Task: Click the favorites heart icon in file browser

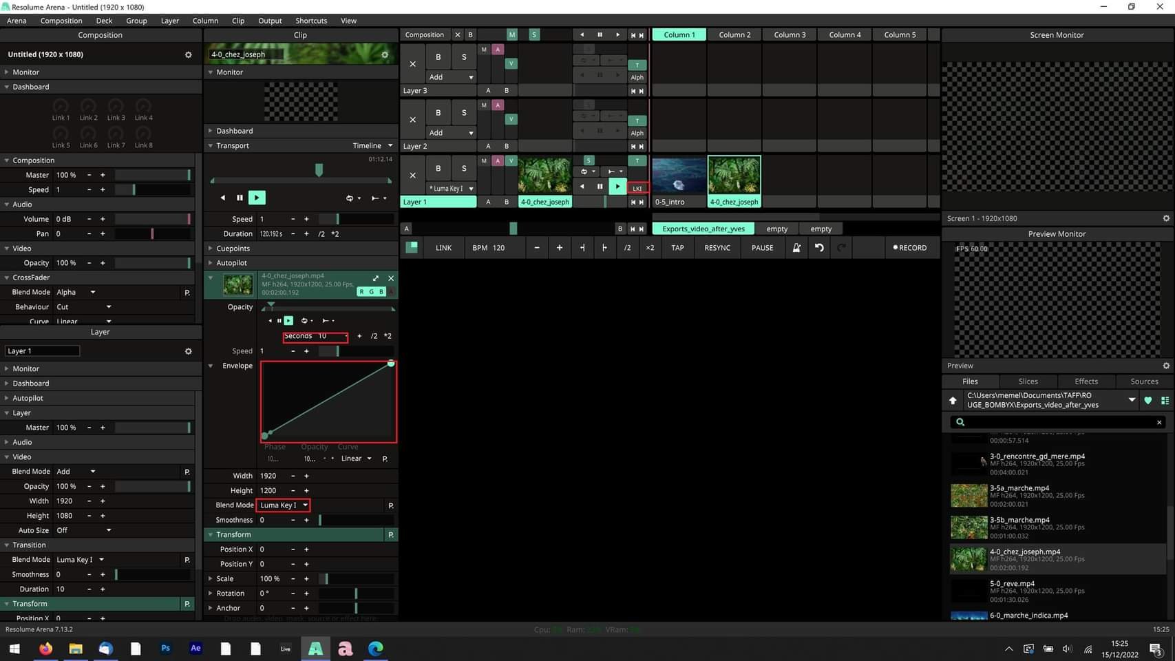Action: click(x=1147, y=400)
